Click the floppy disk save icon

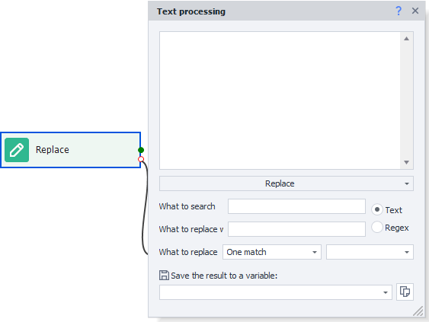pyautogui.click(x=164, y=276)
